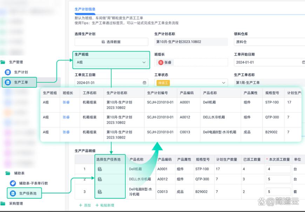Screen dimensions: 305x212
Task: Click the 采购管理 folder icon
Action: (3, 204)
